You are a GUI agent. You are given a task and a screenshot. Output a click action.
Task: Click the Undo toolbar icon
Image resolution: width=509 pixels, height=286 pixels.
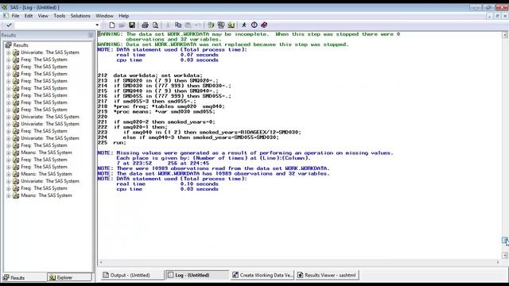198,25
